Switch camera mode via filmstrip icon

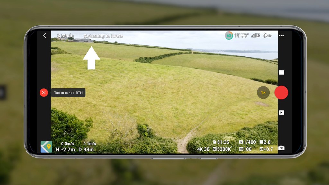[281, 72]
